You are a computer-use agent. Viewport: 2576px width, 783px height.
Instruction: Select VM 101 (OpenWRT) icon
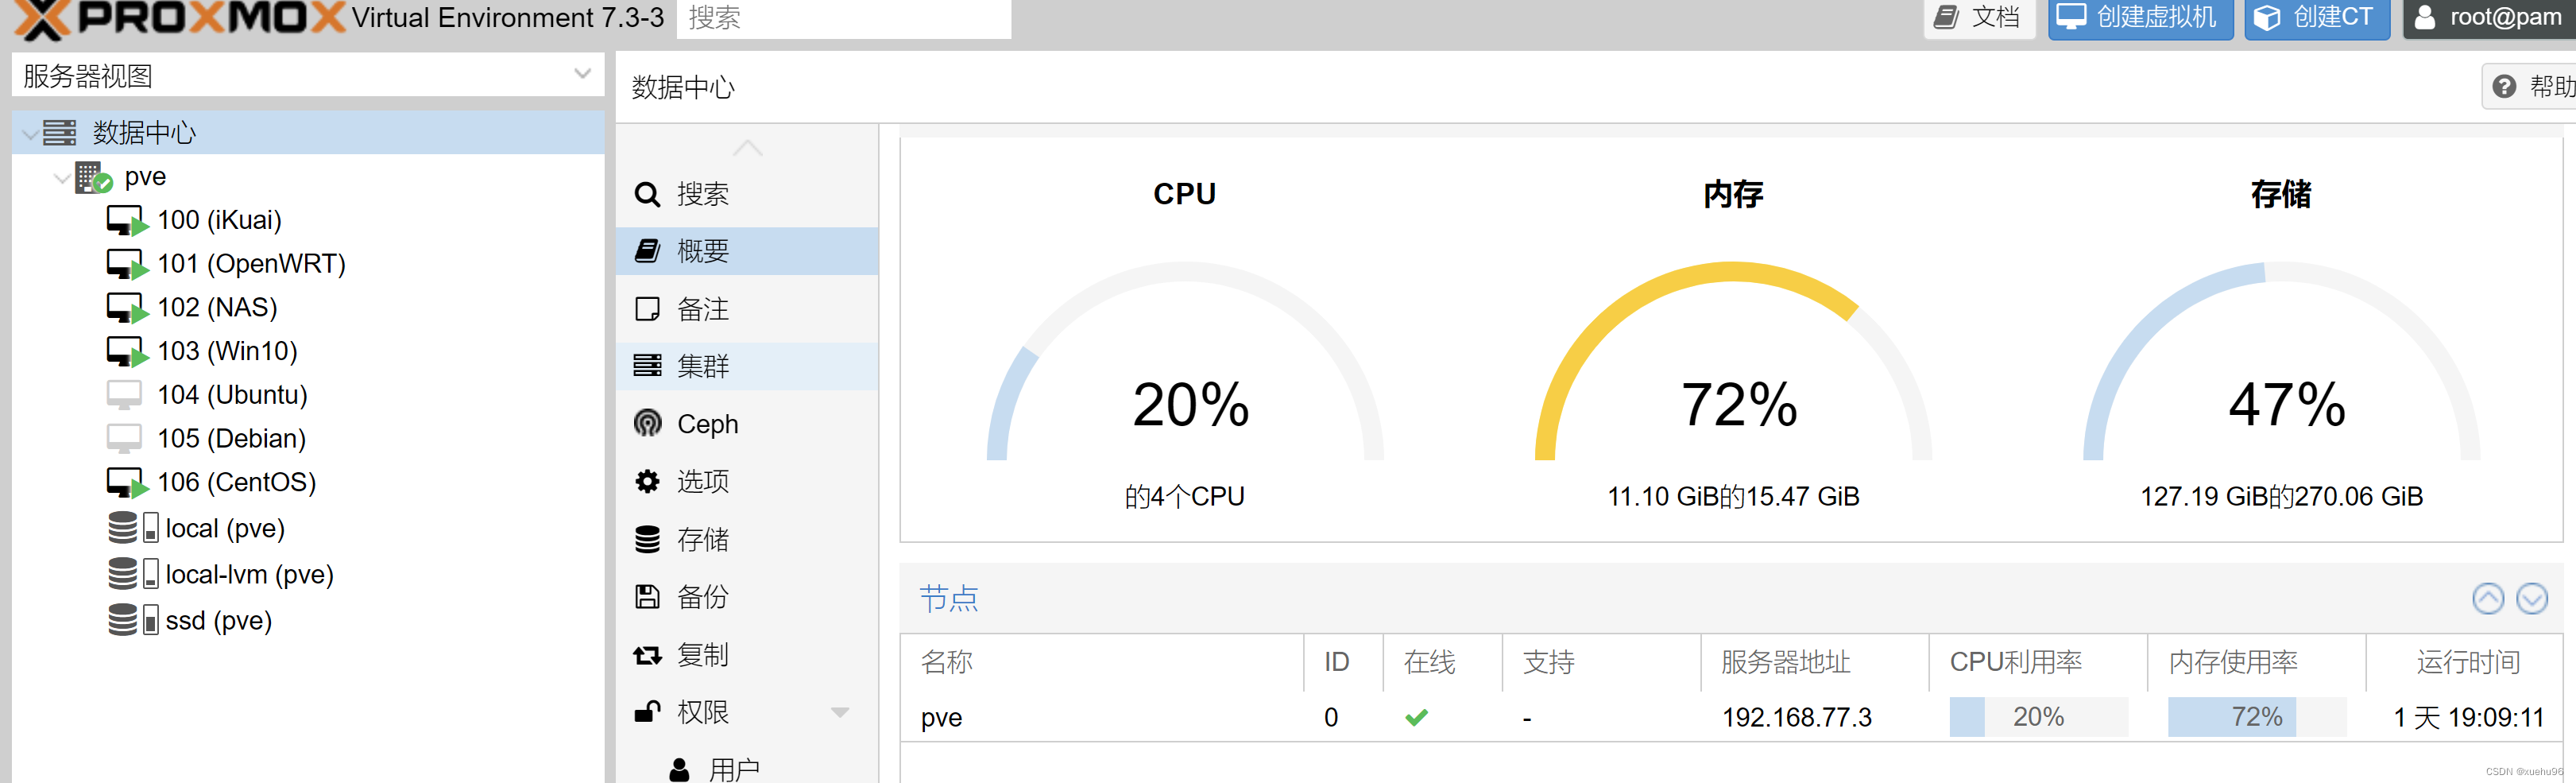pos(127,264)
